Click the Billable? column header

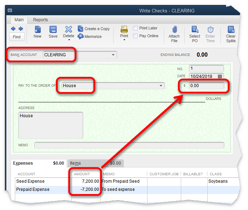[193, 174]
